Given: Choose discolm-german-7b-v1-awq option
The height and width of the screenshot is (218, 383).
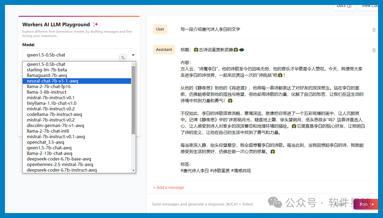Looking at the screenshot, I should point(77,126).
